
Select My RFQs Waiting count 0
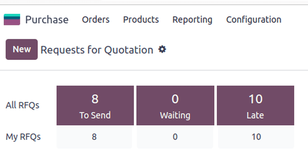(x=175, y=137)
